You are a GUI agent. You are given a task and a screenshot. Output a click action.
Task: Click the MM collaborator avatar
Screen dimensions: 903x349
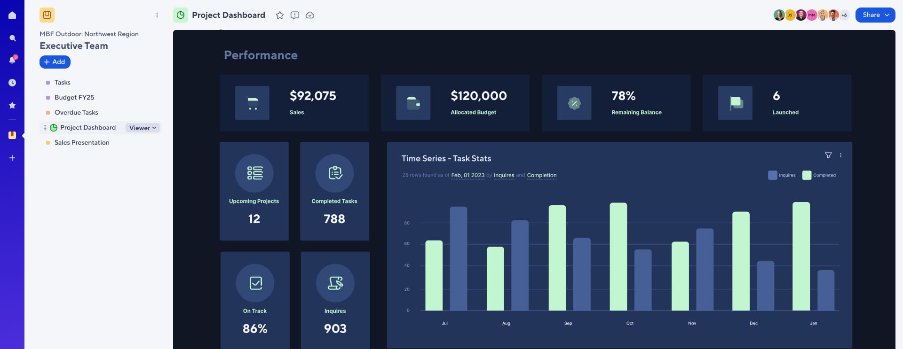812,15
